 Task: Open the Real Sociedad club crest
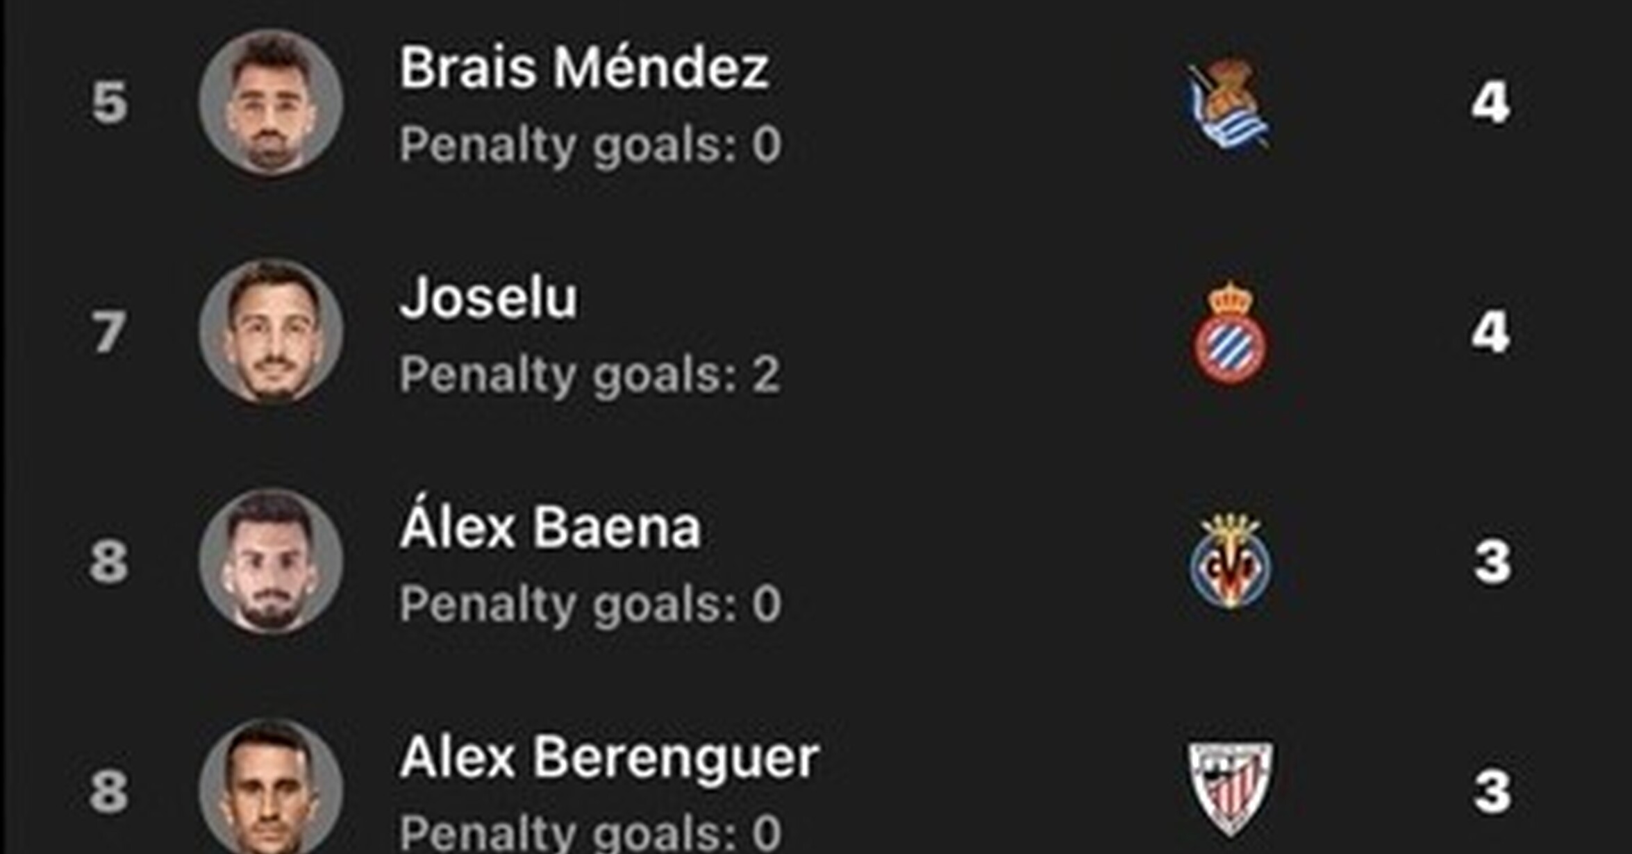[1229, 103]
